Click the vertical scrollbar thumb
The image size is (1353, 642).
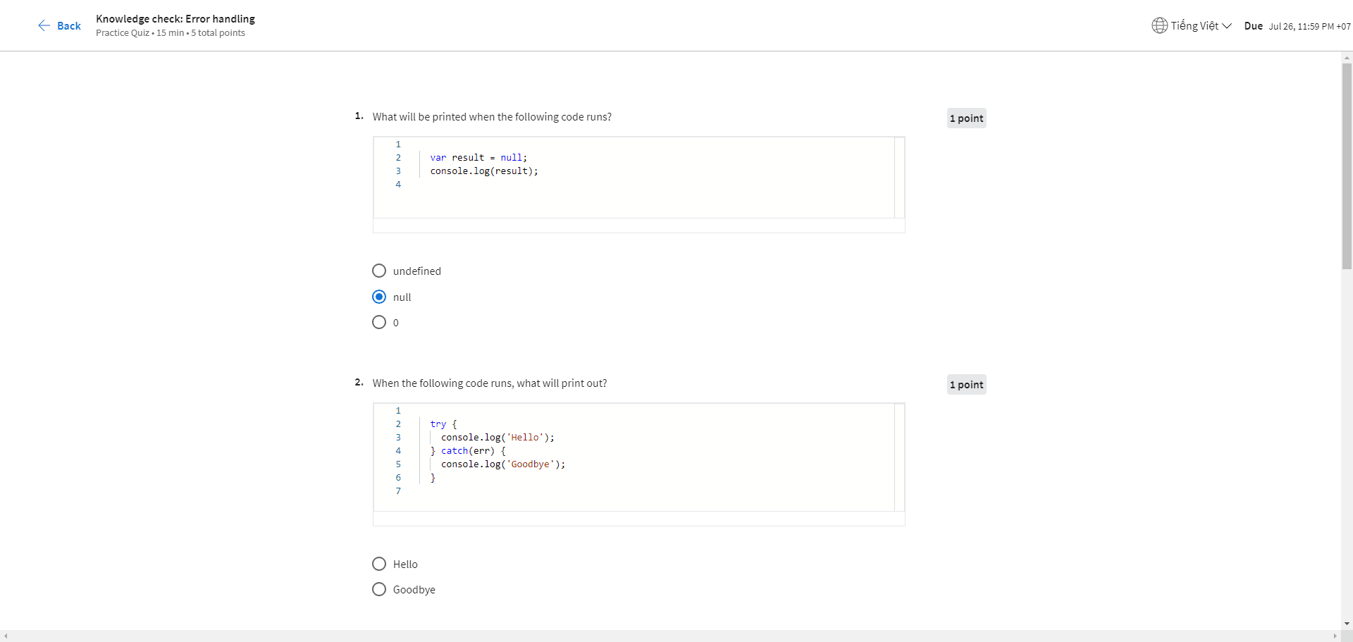click(x=1347, y=166)
